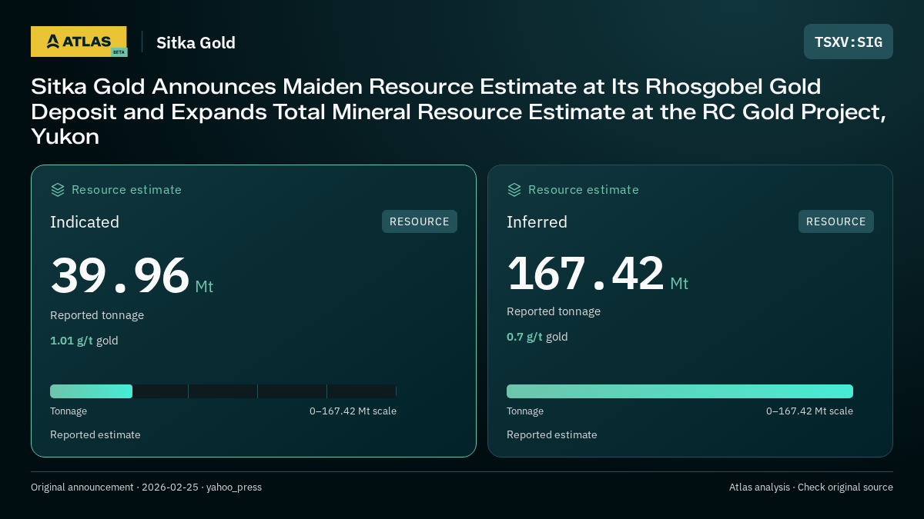Screen dimensions: 924x519
Task: Click the TSXV:SIG ticker badge
Action: (849, 42)
